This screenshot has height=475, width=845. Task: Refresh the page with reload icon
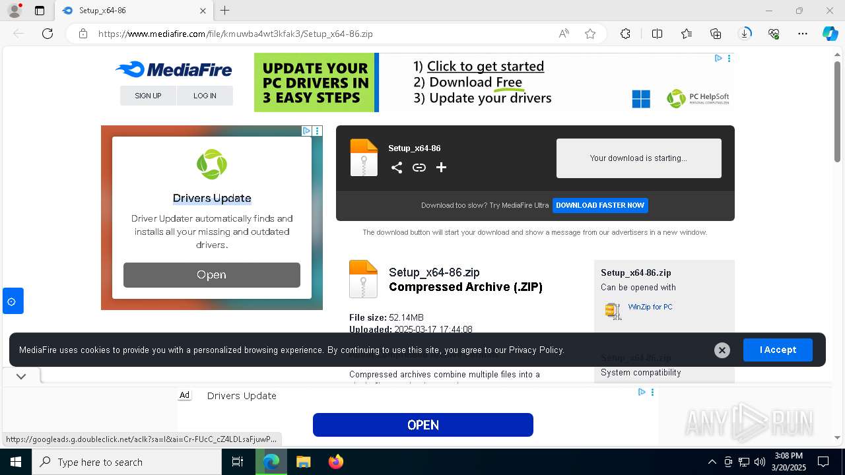tap(48, 34)
